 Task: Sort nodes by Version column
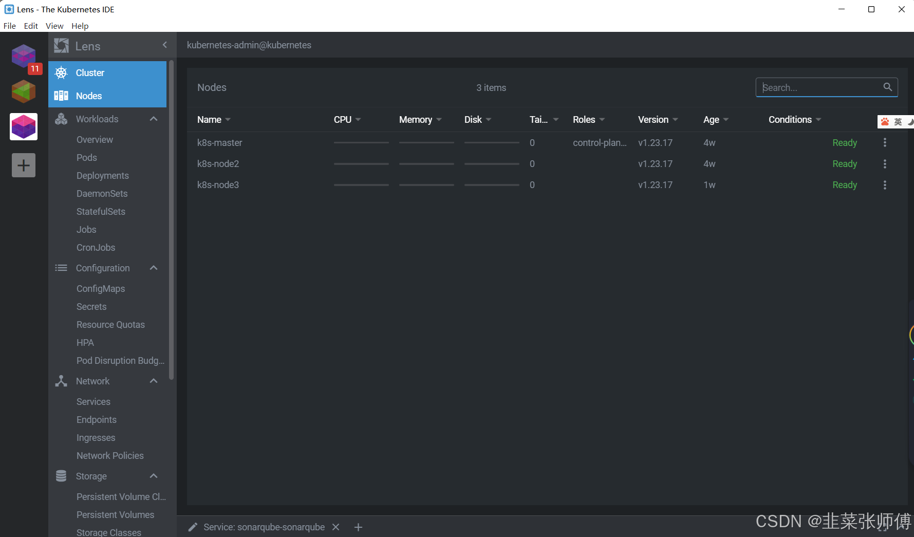click(x=658, y=120)
